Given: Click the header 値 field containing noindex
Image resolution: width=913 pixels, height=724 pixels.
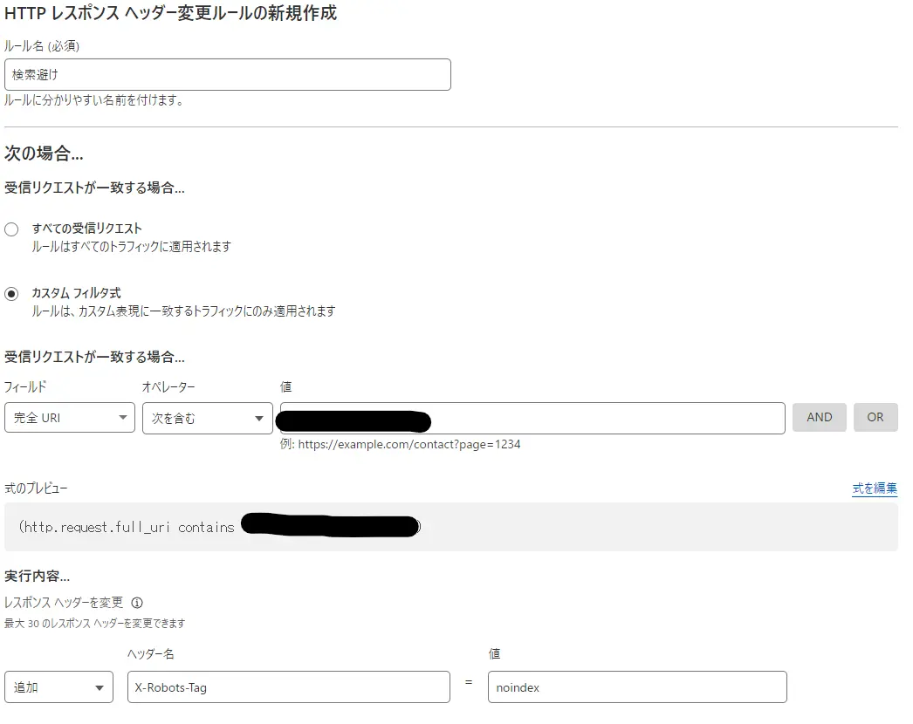Looking at the screenshot, I should coord(637,687).
